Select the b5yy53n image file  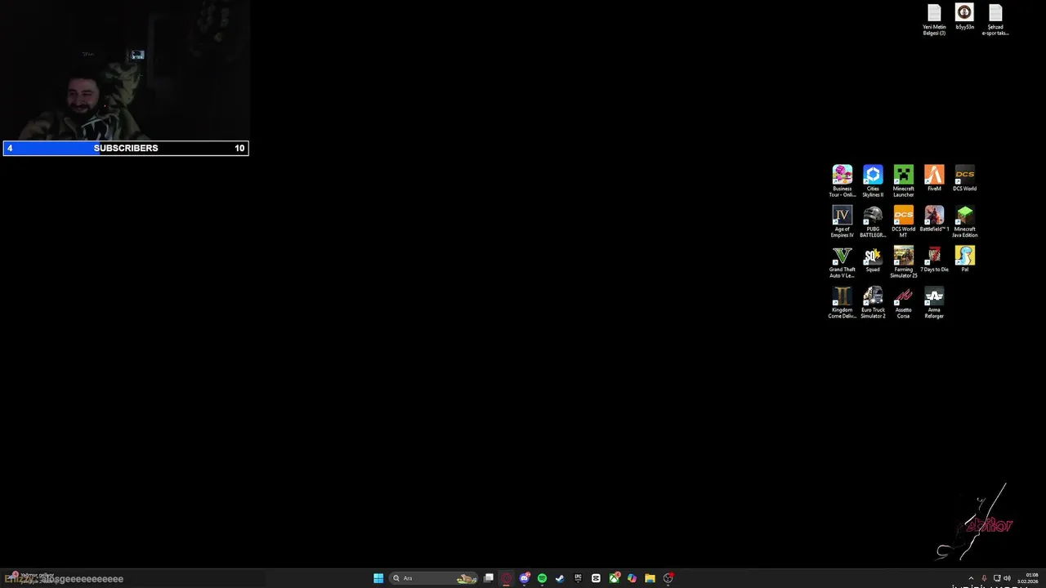tap(964, 17)
